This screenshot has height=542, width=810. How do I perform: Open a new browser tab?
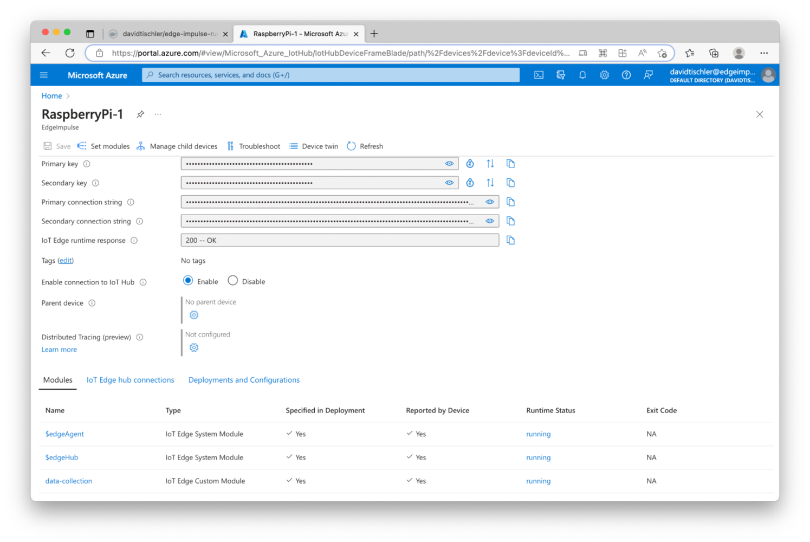point(374,34)
